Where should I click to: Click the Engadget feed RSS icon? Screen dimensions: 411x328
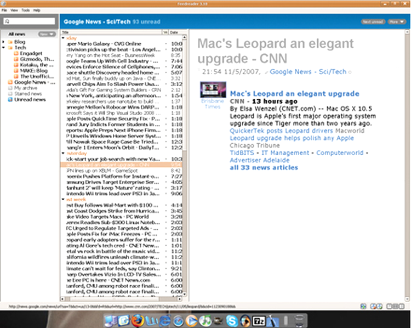click(x=16, y=53)
